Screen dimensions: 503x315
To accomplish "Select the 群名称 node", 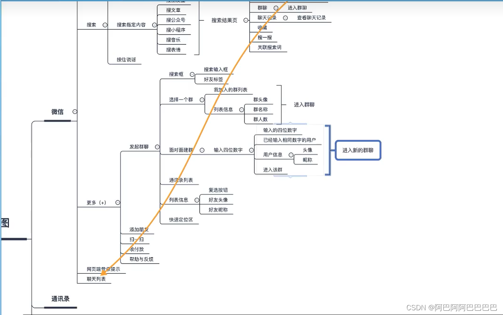I will point(261,110).
